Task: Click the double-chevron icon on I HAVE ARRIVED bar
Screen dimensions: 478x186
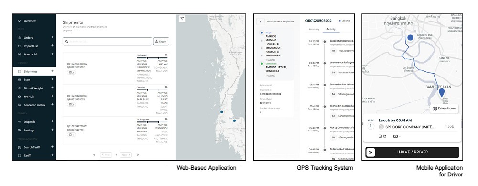Action: (370, 152)
